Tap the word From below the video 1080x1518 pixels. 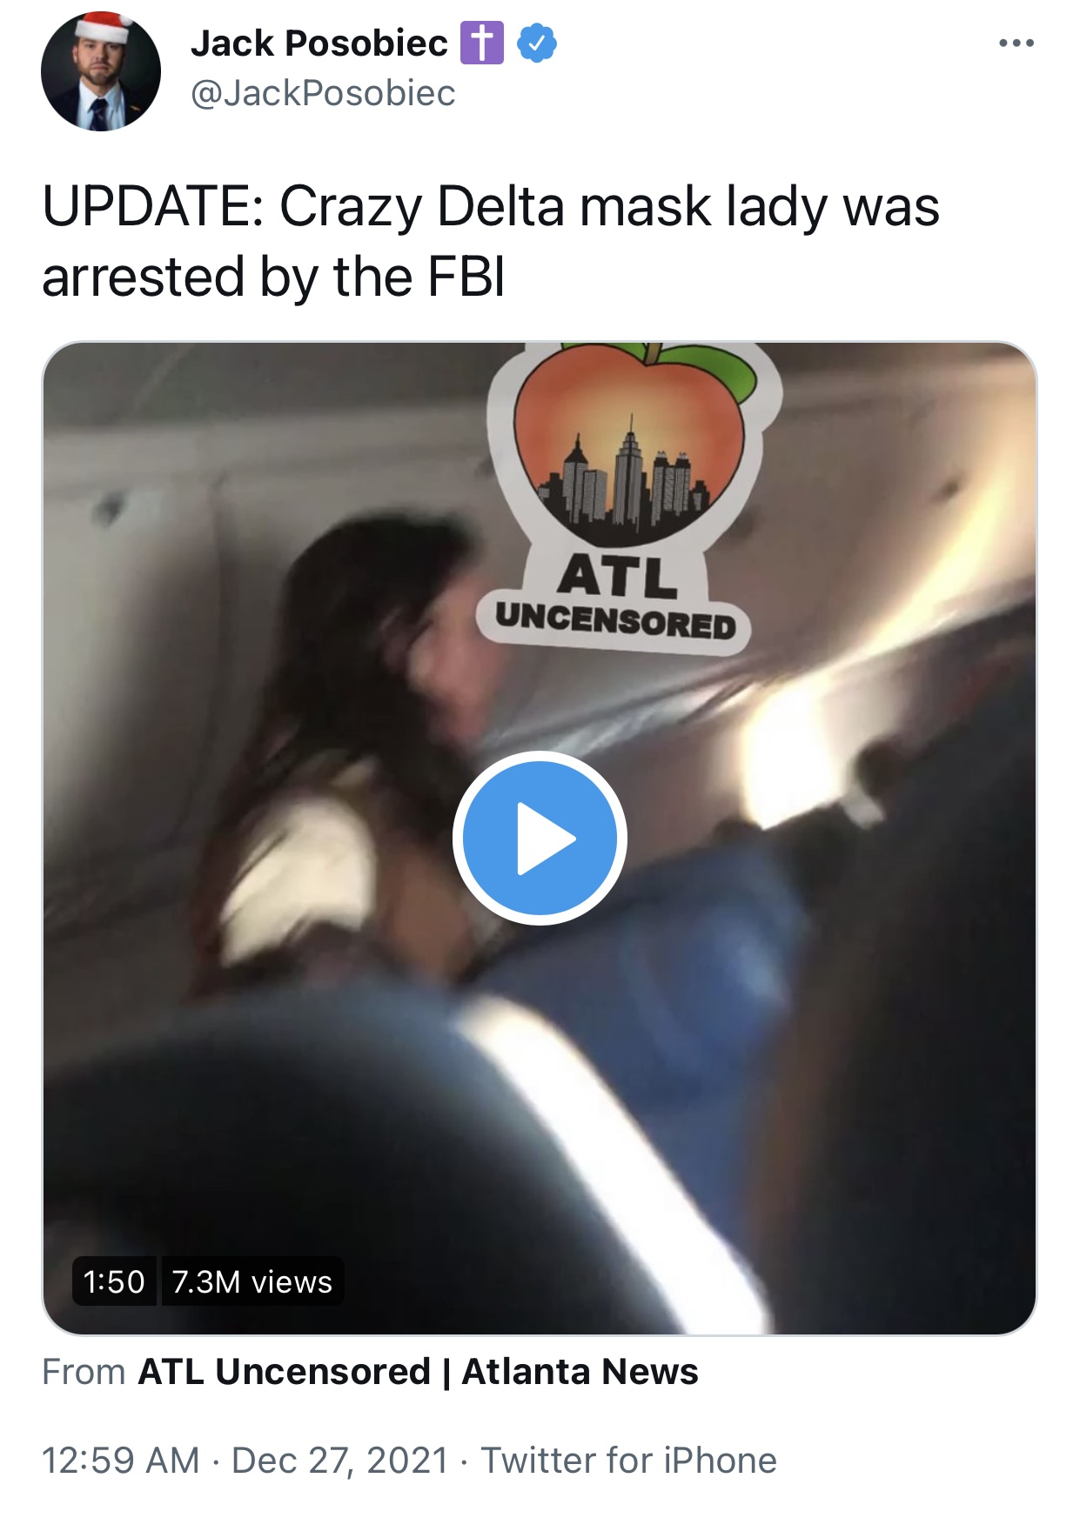84,1372
